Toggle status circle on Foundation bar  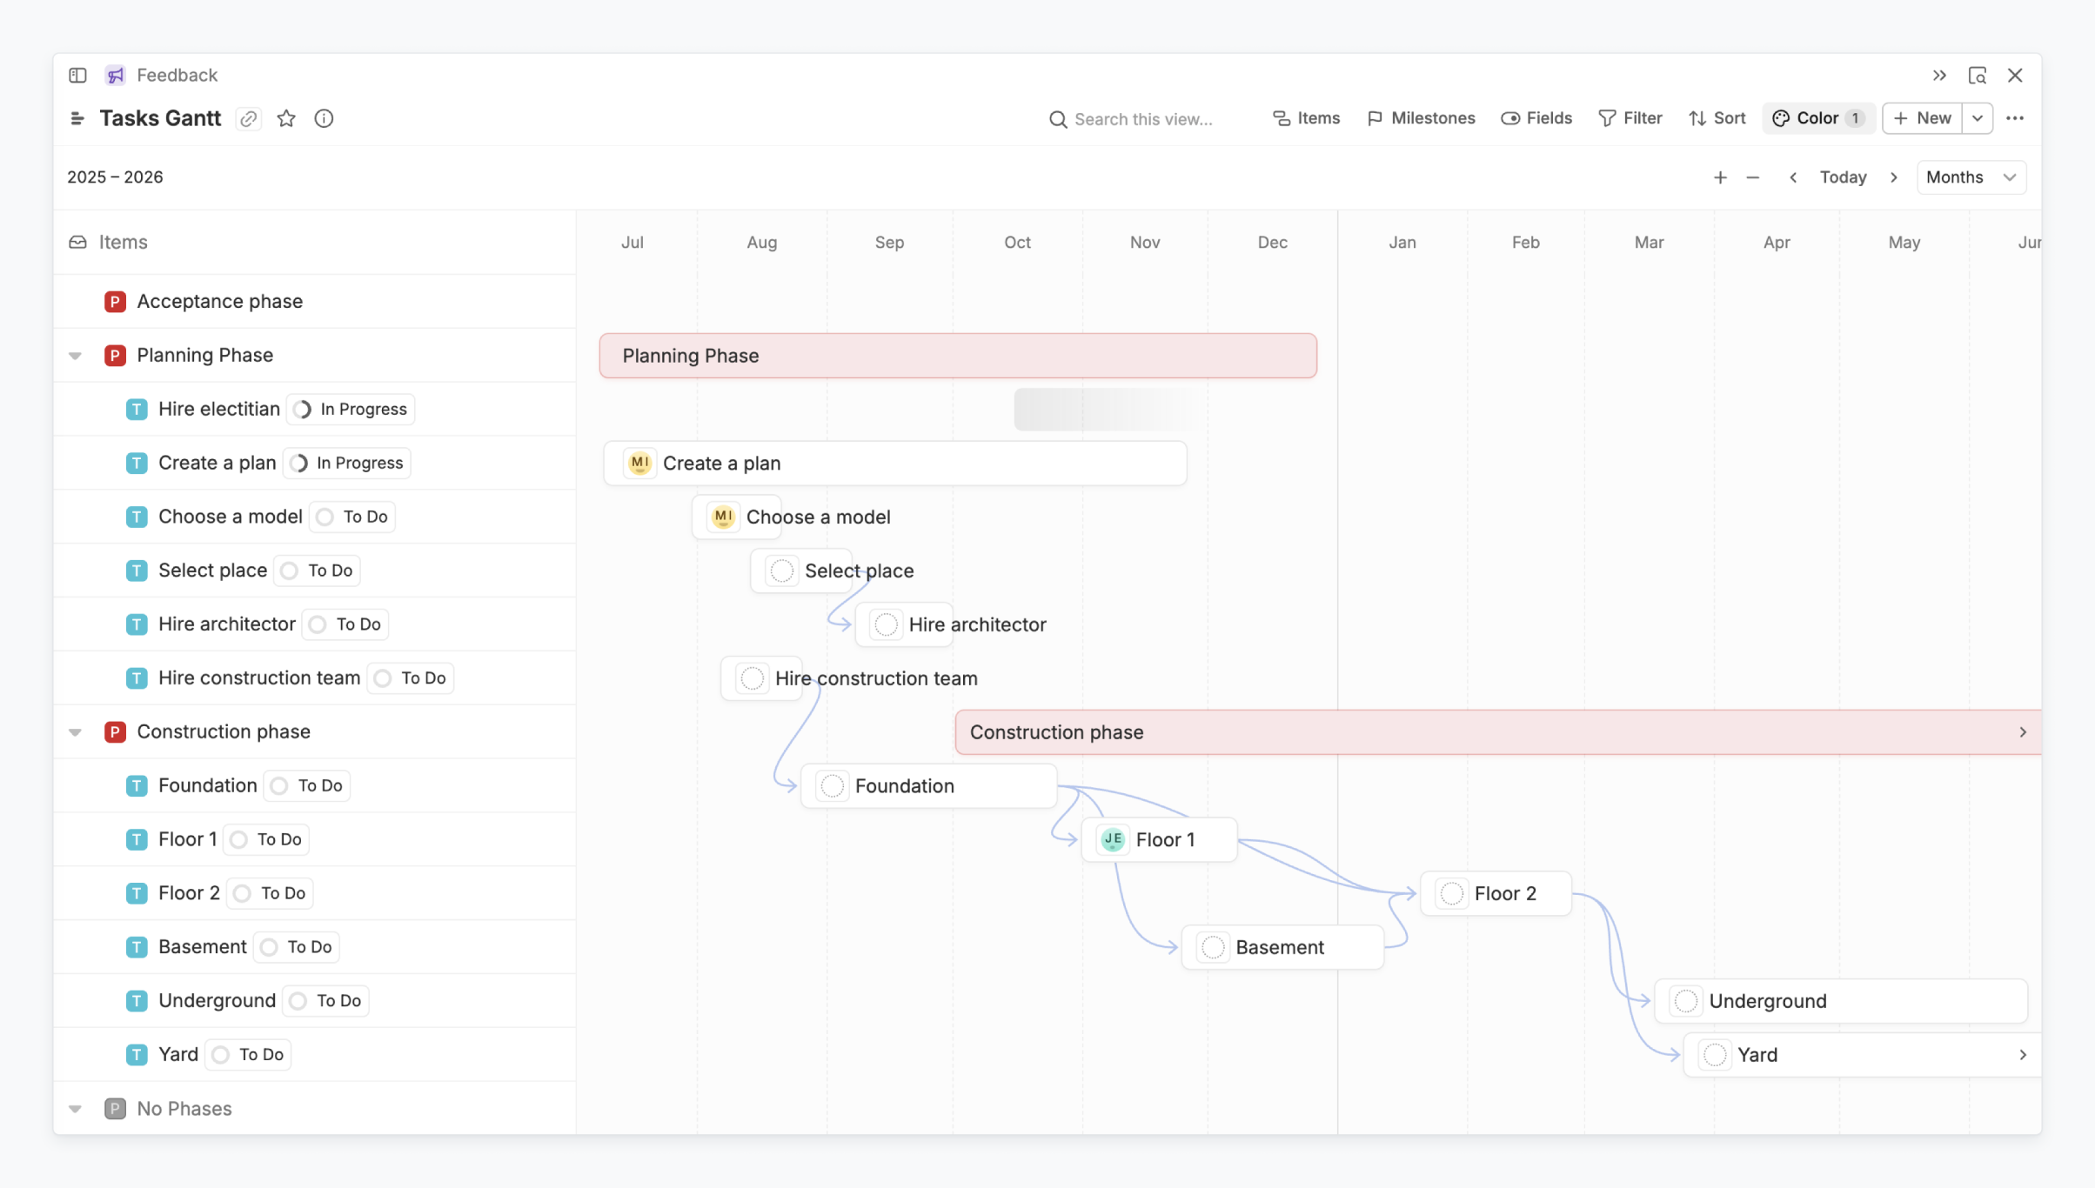(x=832, y=786)
